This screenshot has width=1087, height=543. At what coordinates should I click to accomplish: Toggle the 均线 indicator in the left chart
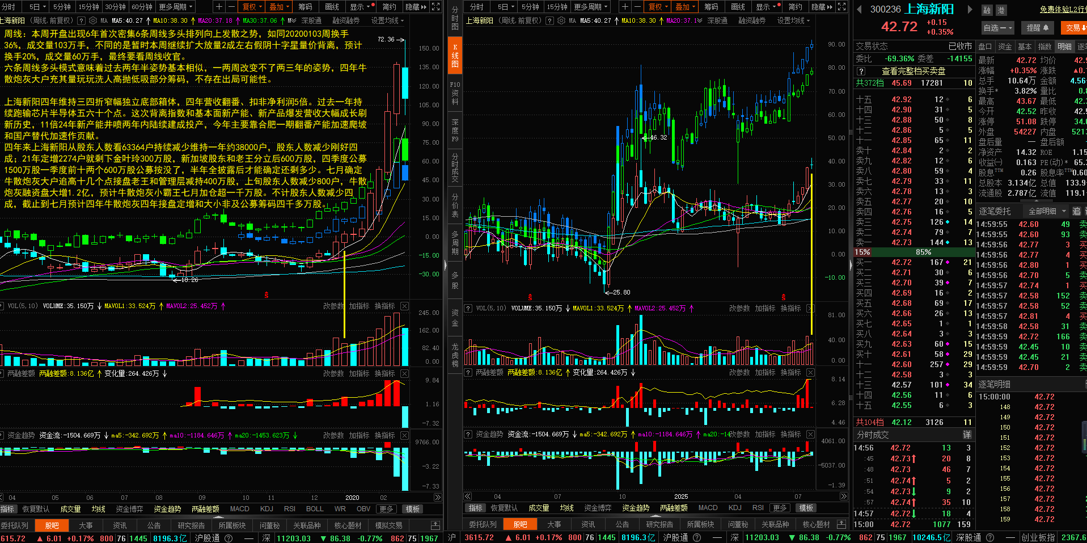(x=99, y=509)
